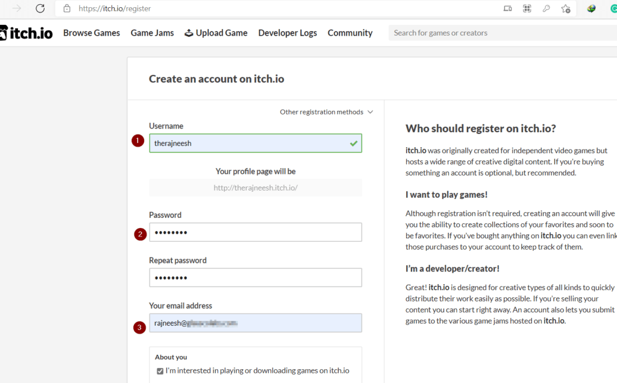Toggle the playing or downloading games checkbox
The image size is (617, 383).
[160, 371]
